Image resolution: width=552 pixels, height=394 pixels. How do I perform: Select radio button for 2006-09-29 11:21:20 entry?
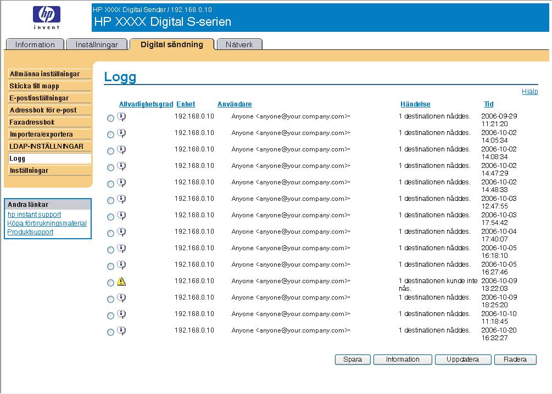(110, 118)
